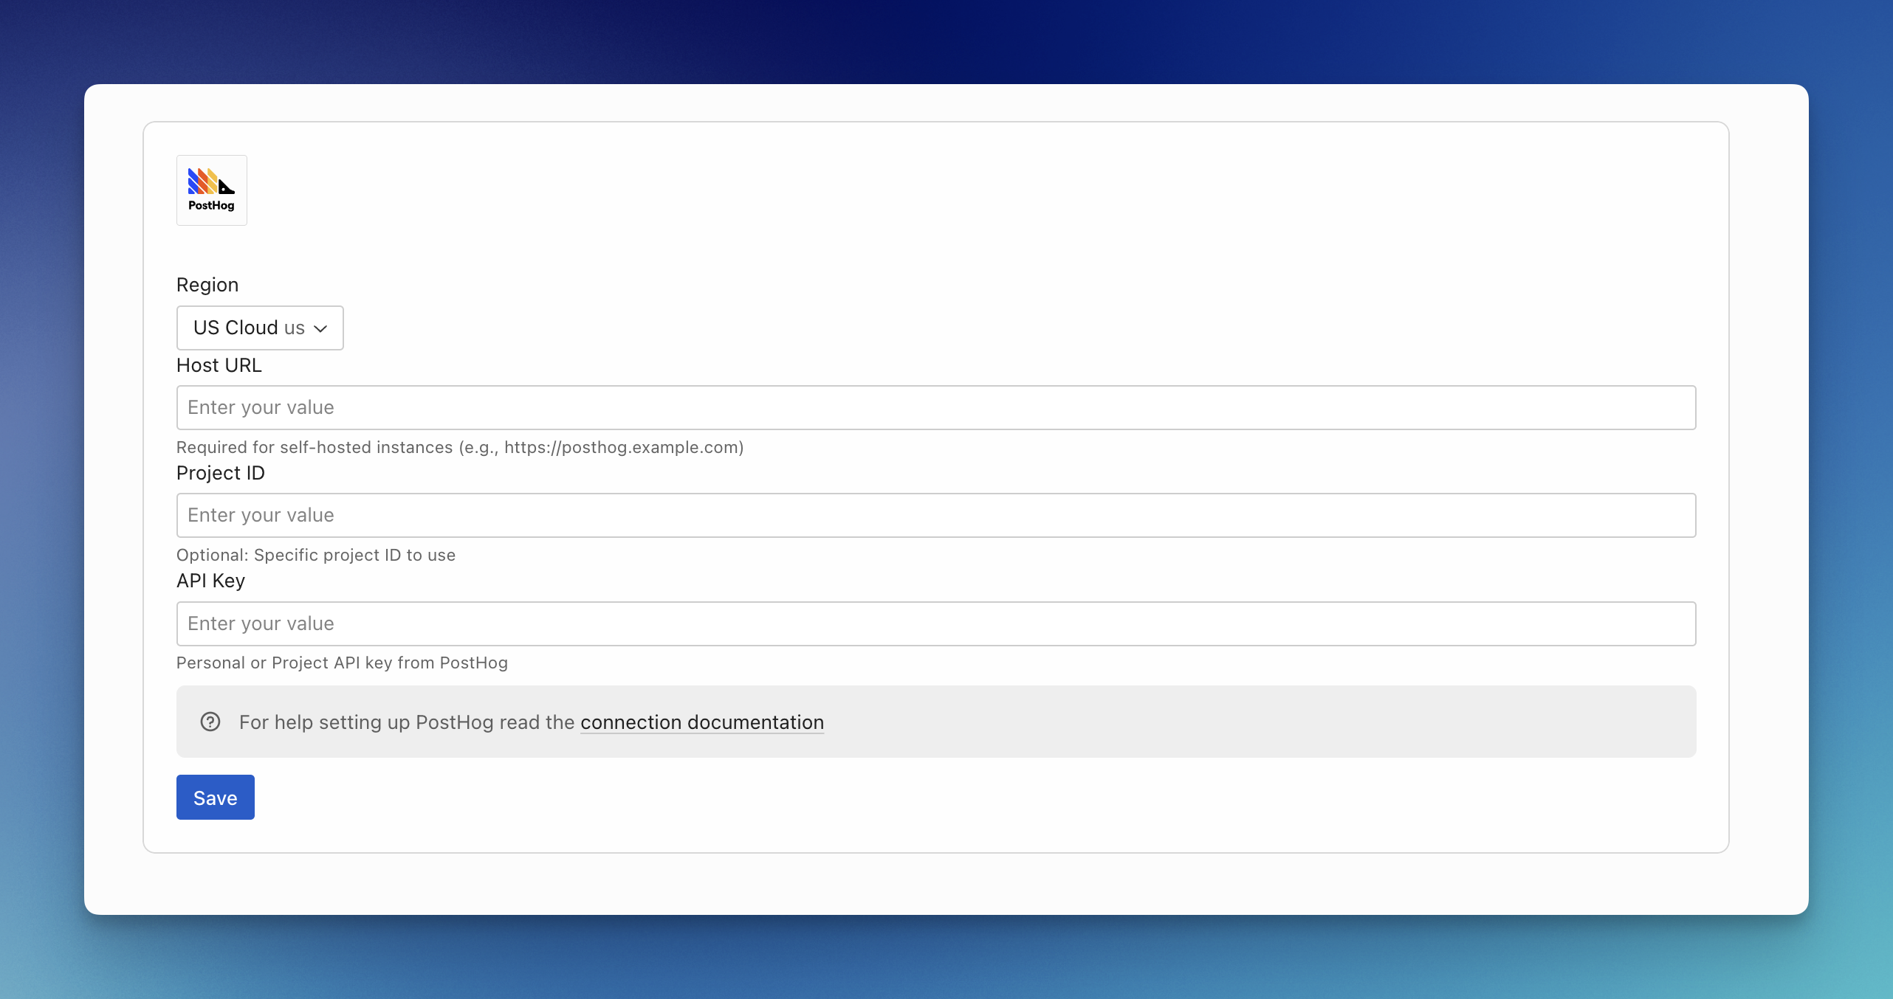Screen dimensions: 1893x999
Task: Open the Region dropdown
Action: 260,328
